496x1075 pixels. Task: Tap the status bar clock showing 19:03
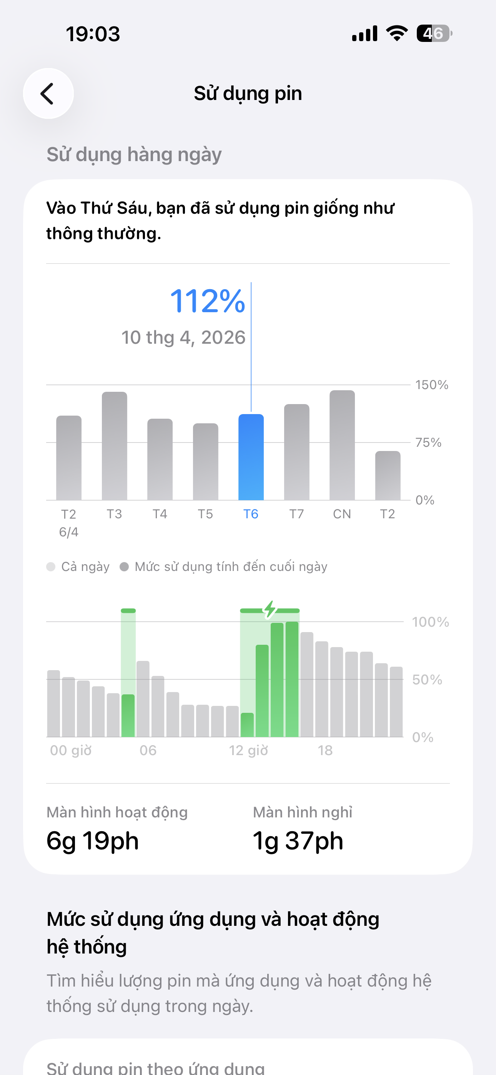(x=93, y=34)
